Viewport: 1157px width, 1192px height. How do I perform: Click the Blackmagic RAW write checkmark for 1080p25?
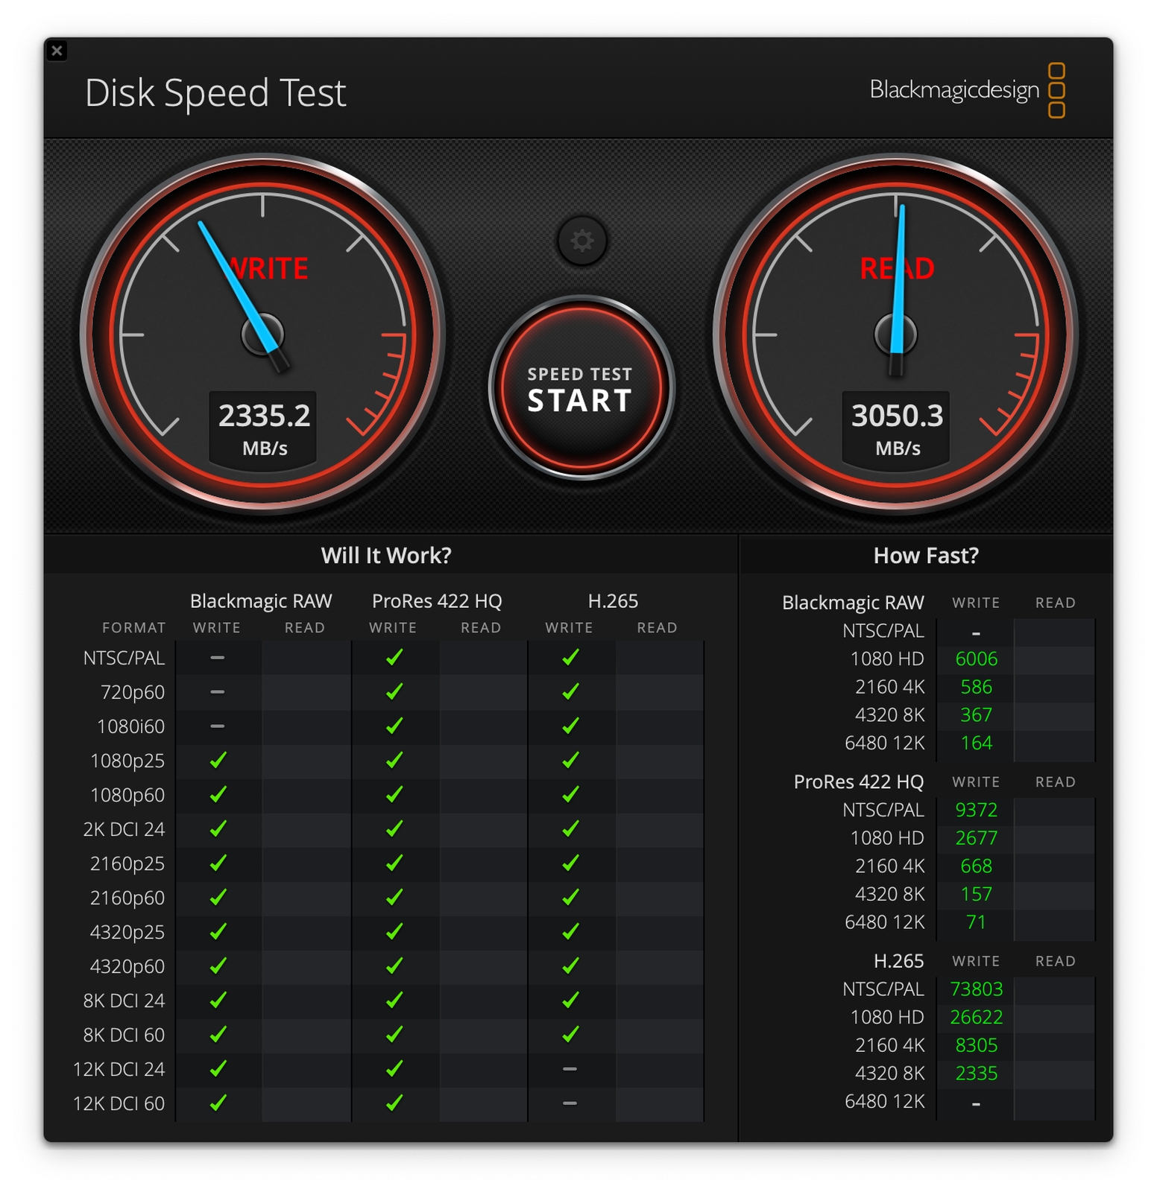218,760
